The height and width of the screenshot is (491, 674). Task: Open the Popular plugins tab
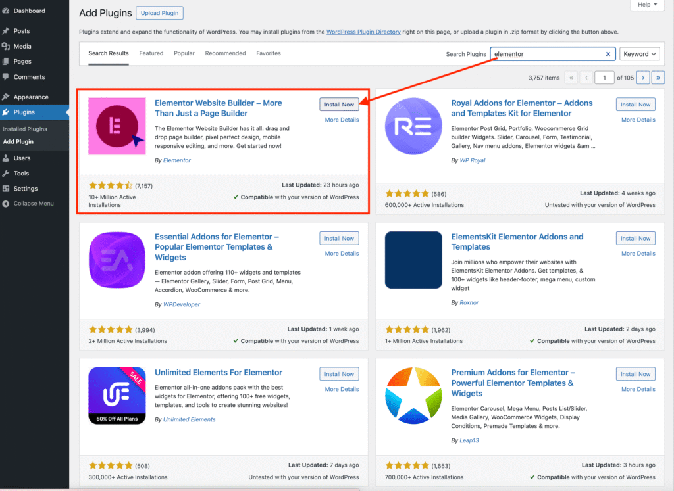pos(184,53)
